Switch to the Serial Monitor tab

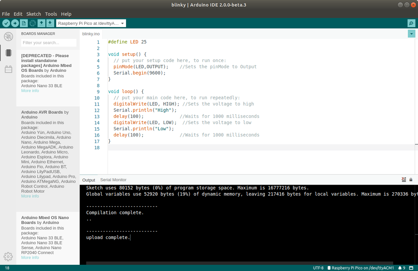click(x=113, y=180)
